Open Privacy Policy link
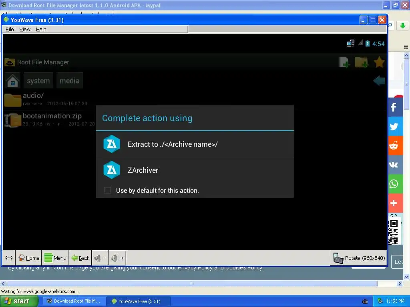Viewport: 410px width, 307px height. pyautogui.click(x=195, y=268)
